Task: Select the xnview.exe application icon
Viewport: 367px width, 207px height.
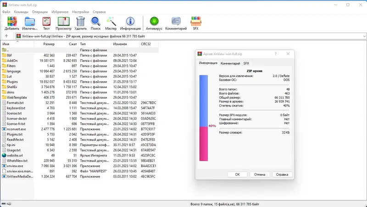Action: click(4, 166)
